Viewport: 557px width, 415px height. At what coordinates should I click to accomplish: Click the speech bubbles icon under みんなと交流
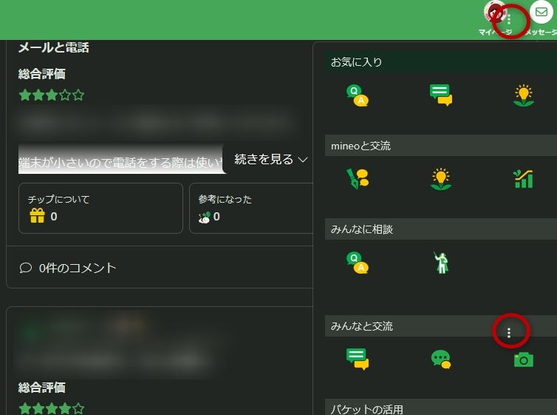[x=440, y=359]
